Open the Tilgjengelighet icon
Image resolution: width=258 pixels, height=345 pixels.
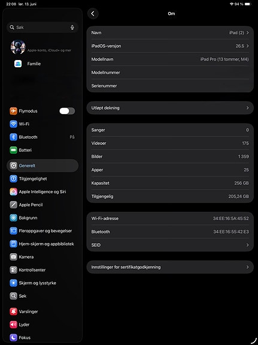coord(13,179)
